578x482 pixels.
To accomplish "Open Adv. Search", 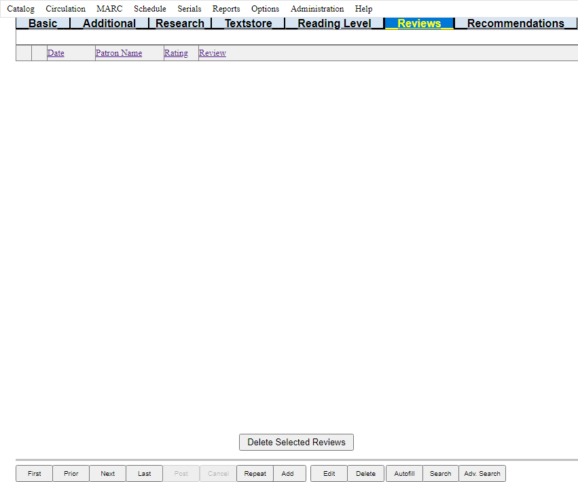I will pyautogui.click(x=482, y=474).
